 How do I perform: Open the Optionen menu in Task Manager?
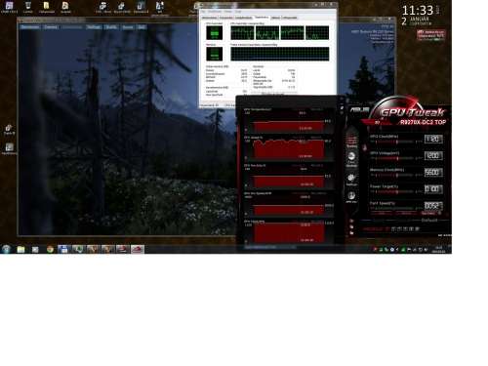coord(215,12)
